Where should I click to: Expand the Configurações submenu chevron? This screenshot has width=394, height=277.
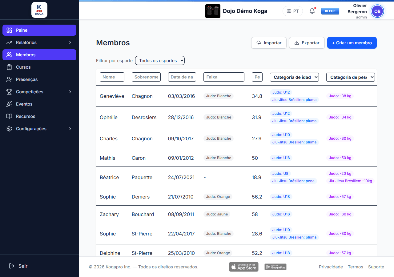coord(70,129)
